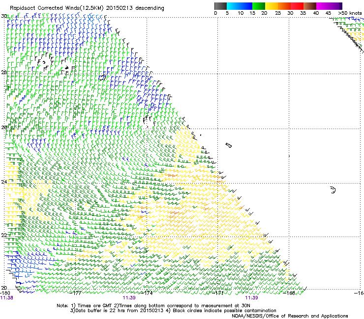Viewport: 364px width, 319px height.
Task: Click the purple 11:39 time stamp left of longitude -168
Action: [252, 298]
